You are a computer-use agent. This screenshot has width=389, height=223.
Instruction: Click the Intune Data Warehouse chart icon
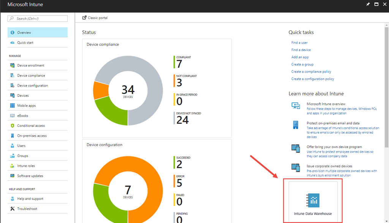tap(313, 200)
